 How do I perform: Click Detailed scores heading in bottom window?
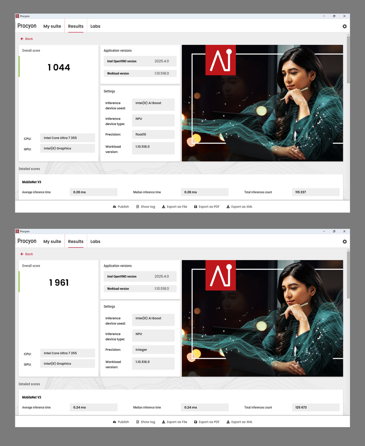(x=29, y=384)
